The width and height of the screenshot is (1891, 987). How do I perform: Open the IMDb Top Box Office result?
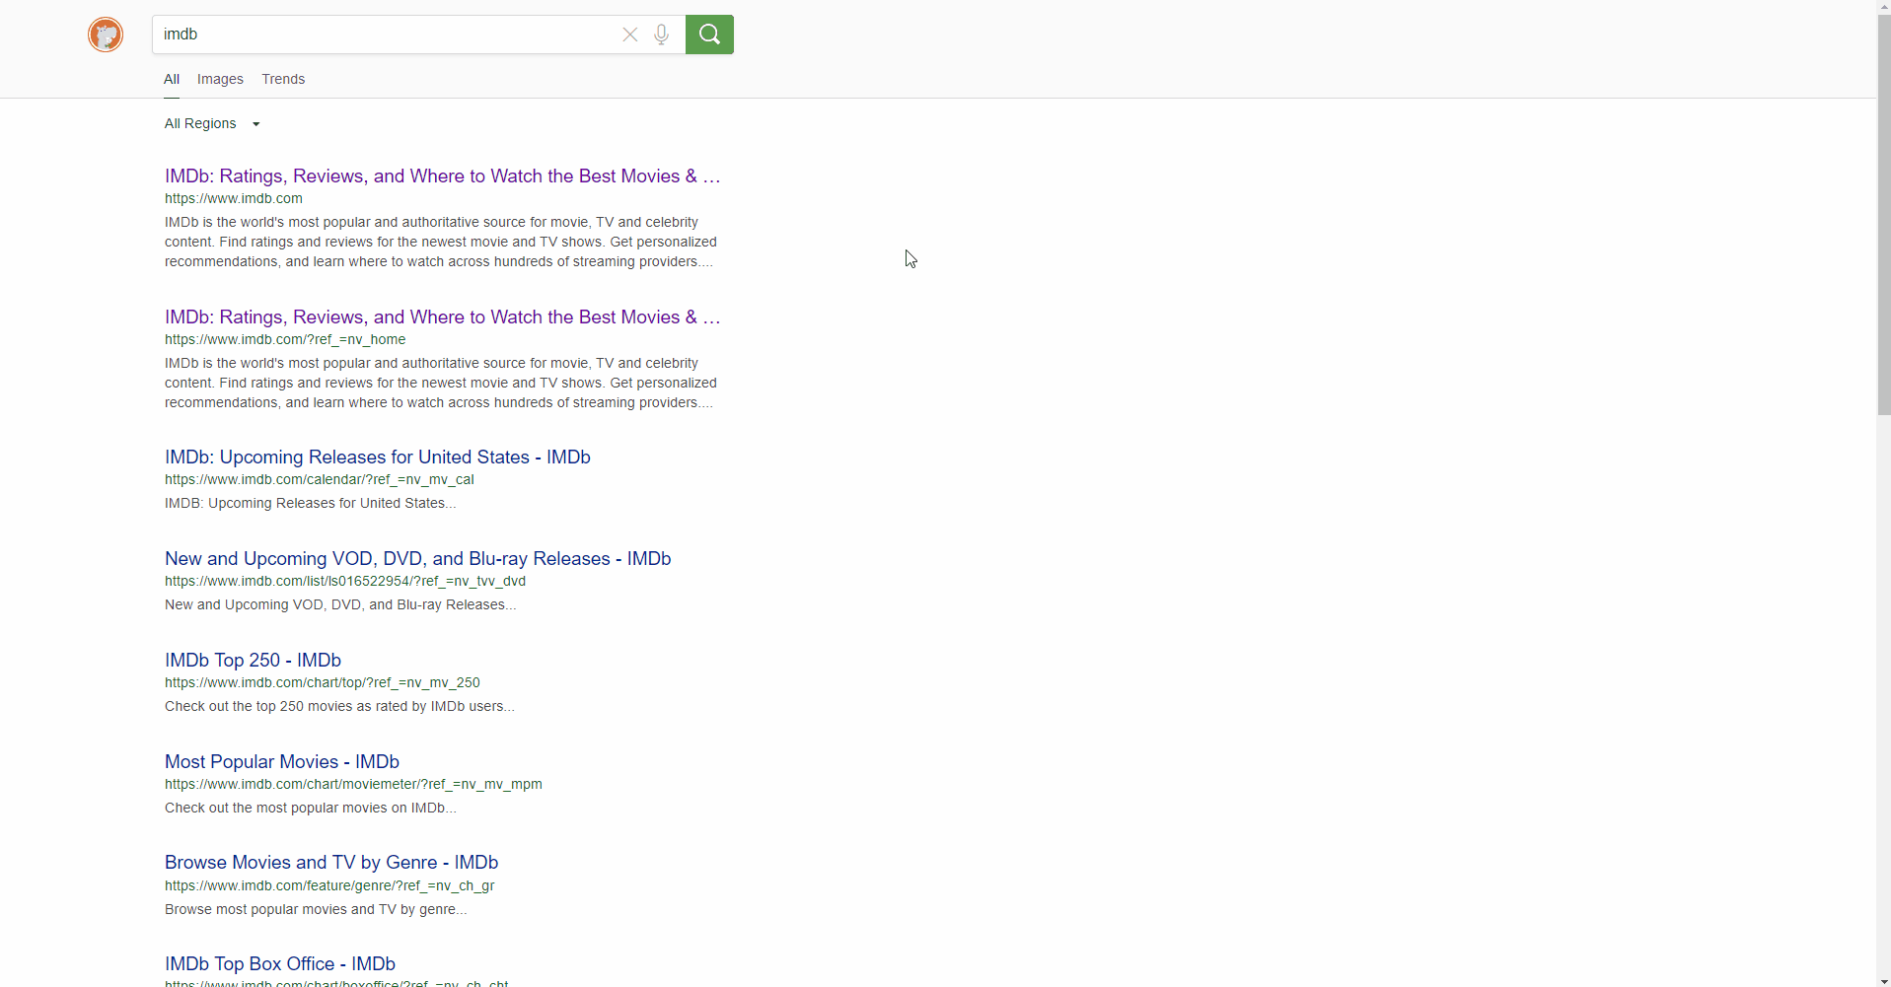[280, 964]
